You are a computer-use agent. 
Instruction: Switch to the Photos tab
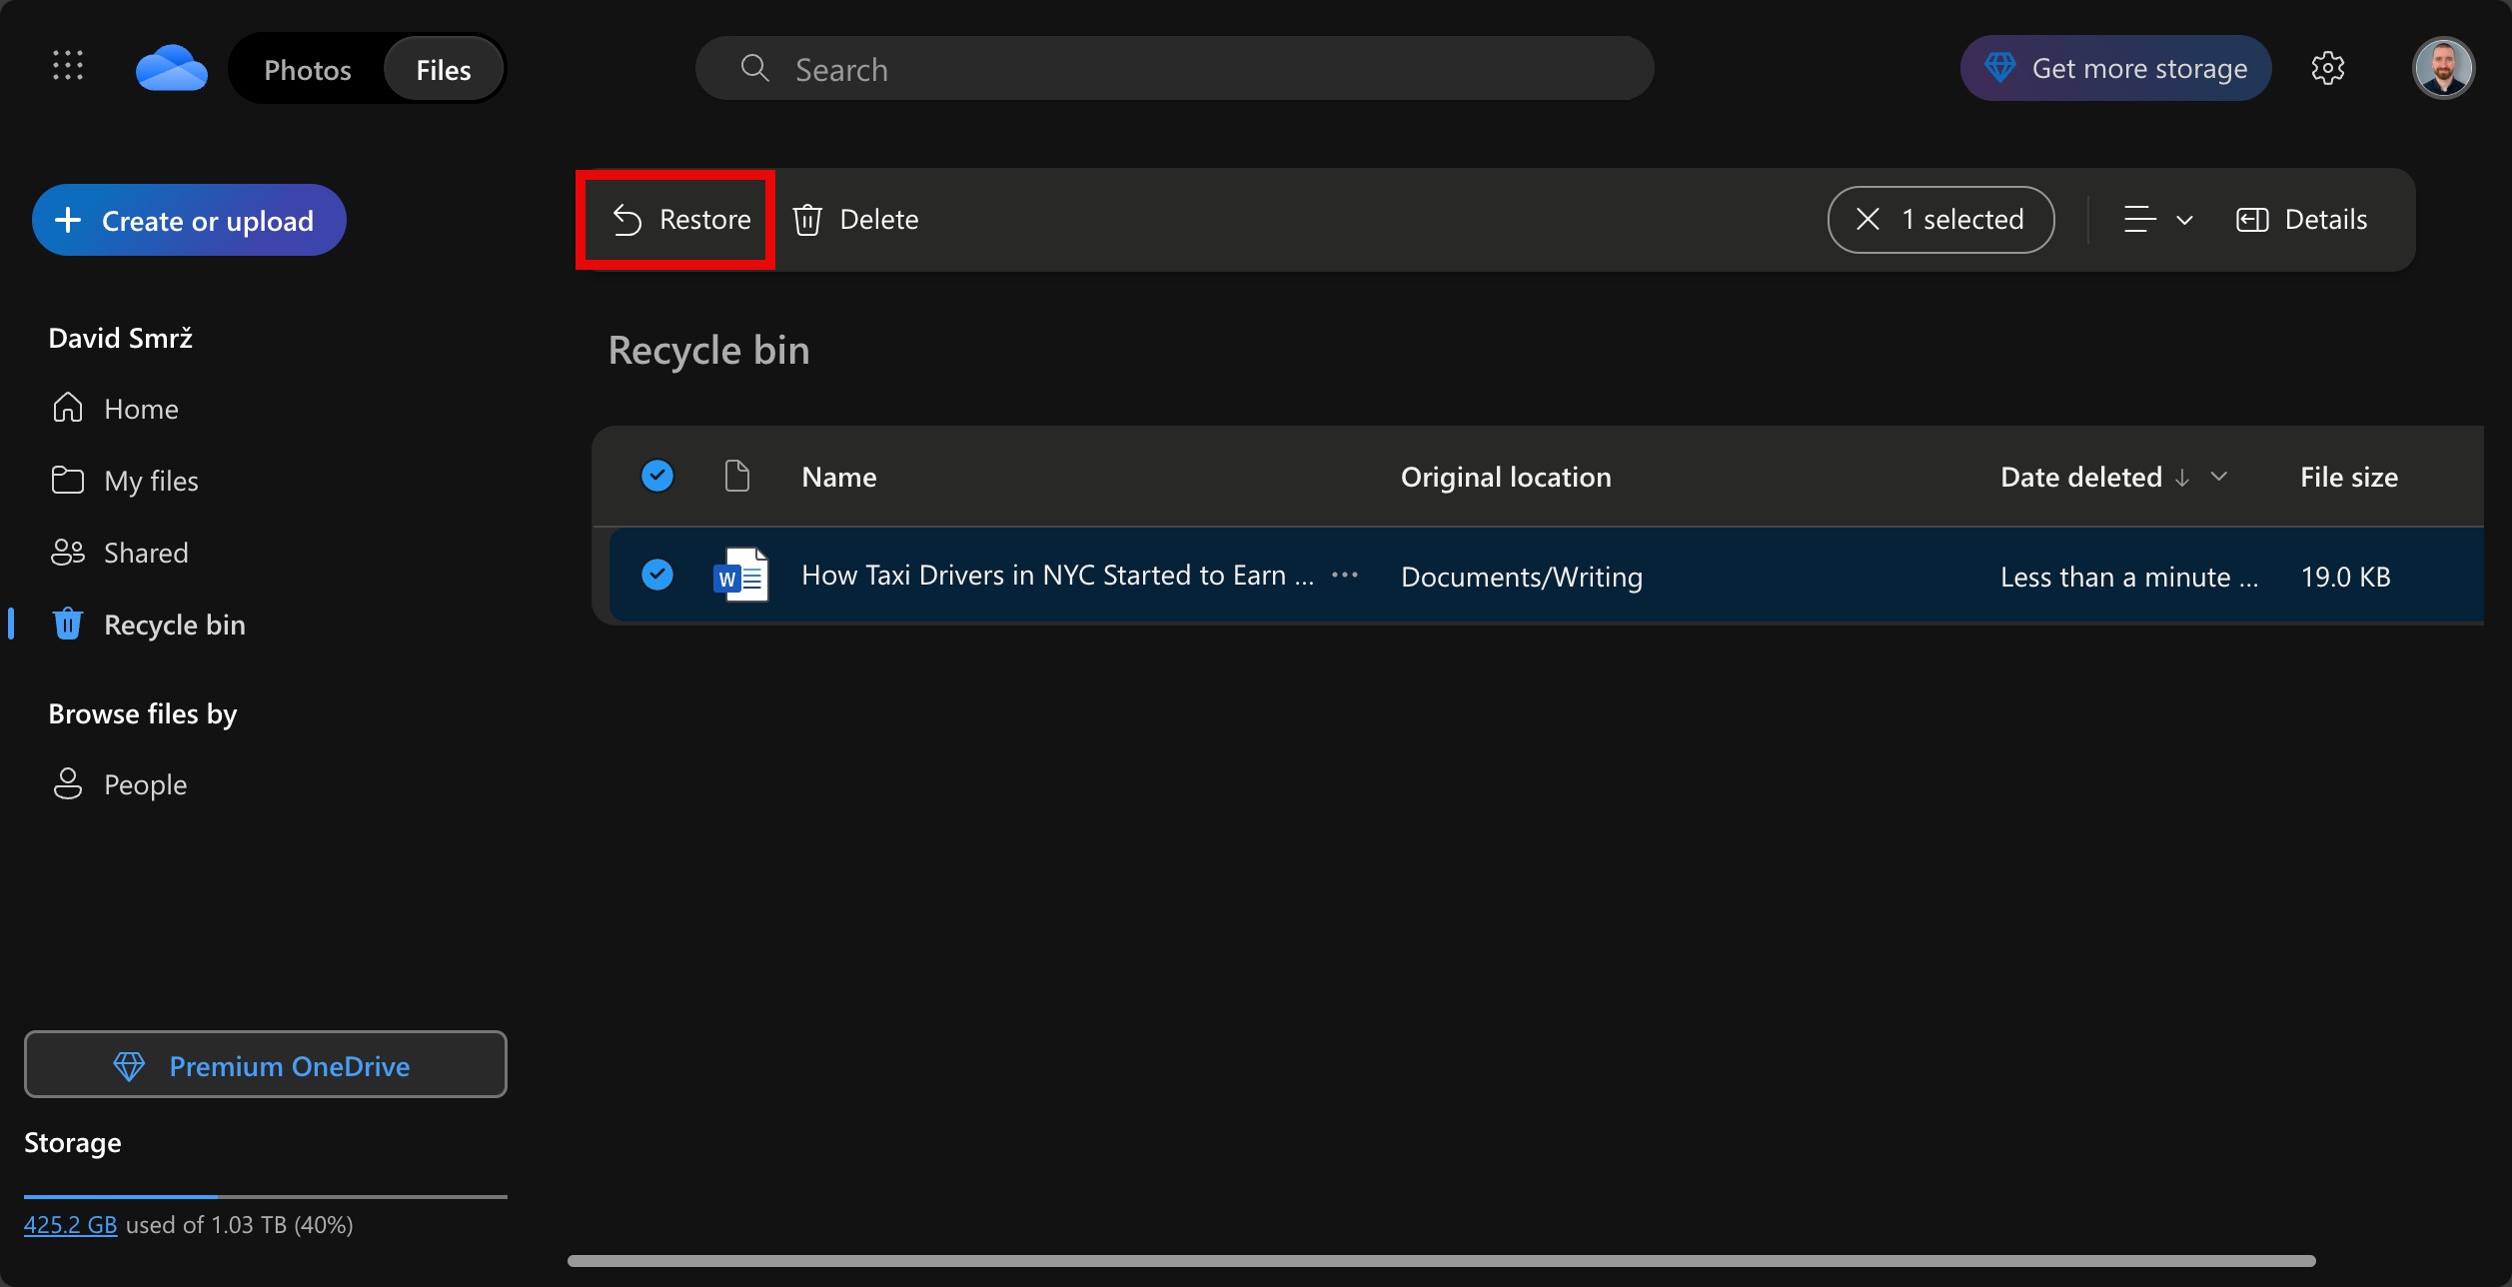point(308,68)
